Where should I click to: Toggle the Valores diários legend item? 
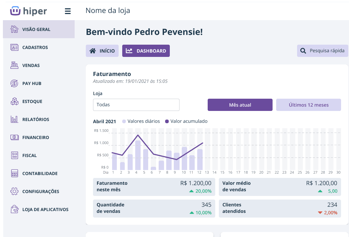[x=141, y=121]
